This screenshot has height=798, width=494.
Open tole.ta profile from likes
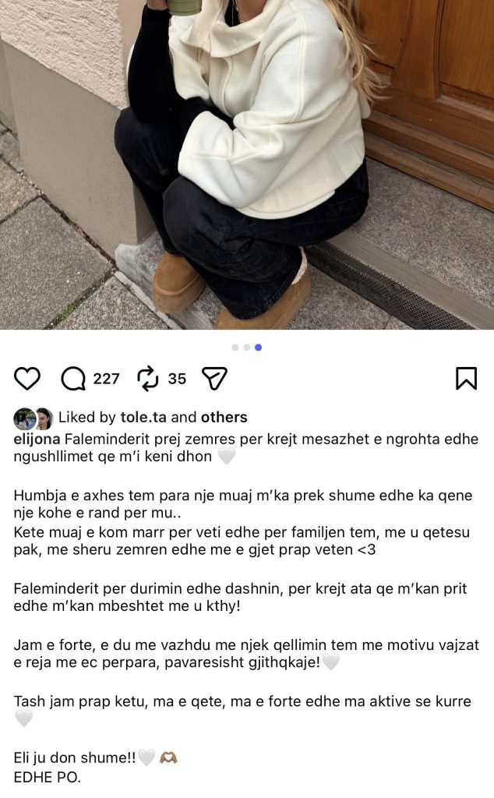tap(143, 418)
